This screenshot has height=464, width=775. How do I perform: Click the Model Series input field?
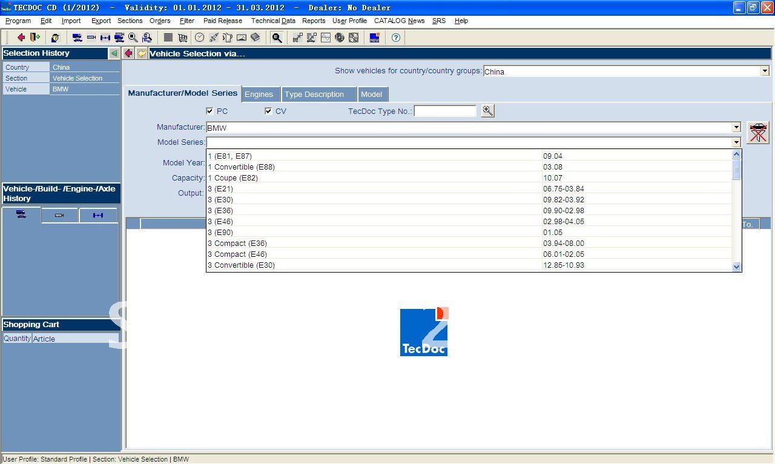tap(469, 142)
